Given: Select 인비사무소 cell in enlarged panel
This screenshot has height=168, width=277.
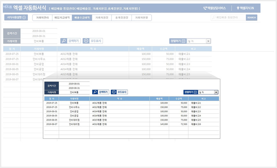Looking at the screenshot, I should coord(74,107).
